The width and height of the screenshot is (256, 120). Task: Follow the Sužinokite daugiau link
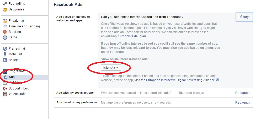point(132,36)
